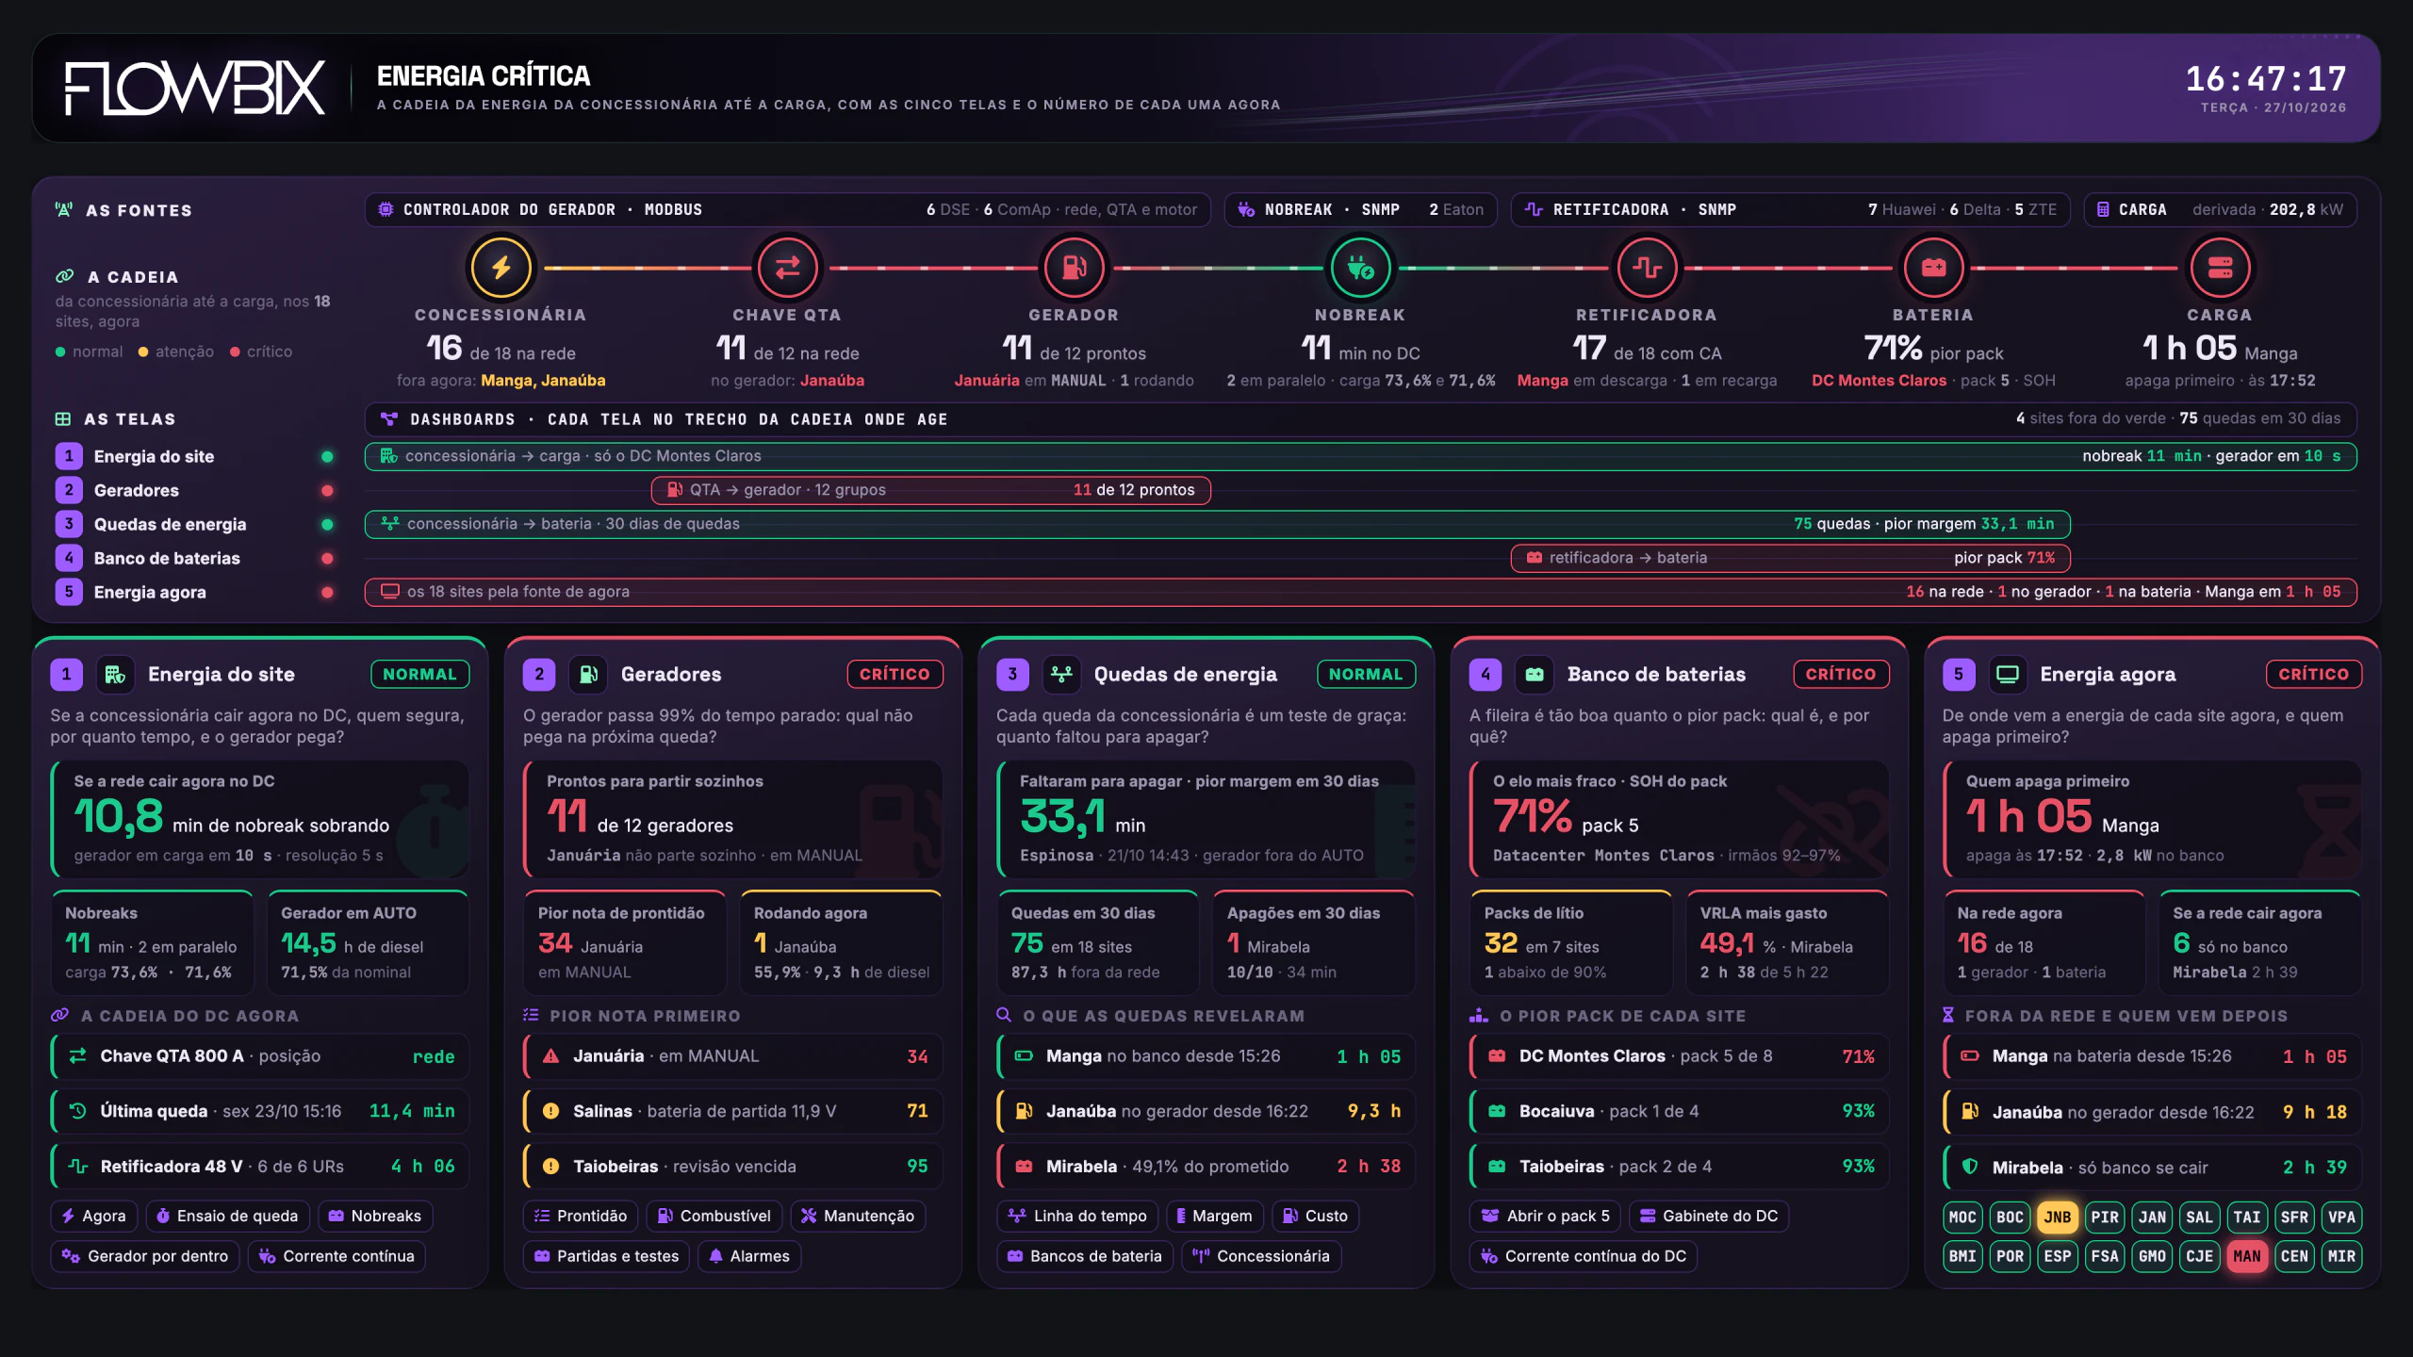Click the Última queda history icon

coord(78,1111)
